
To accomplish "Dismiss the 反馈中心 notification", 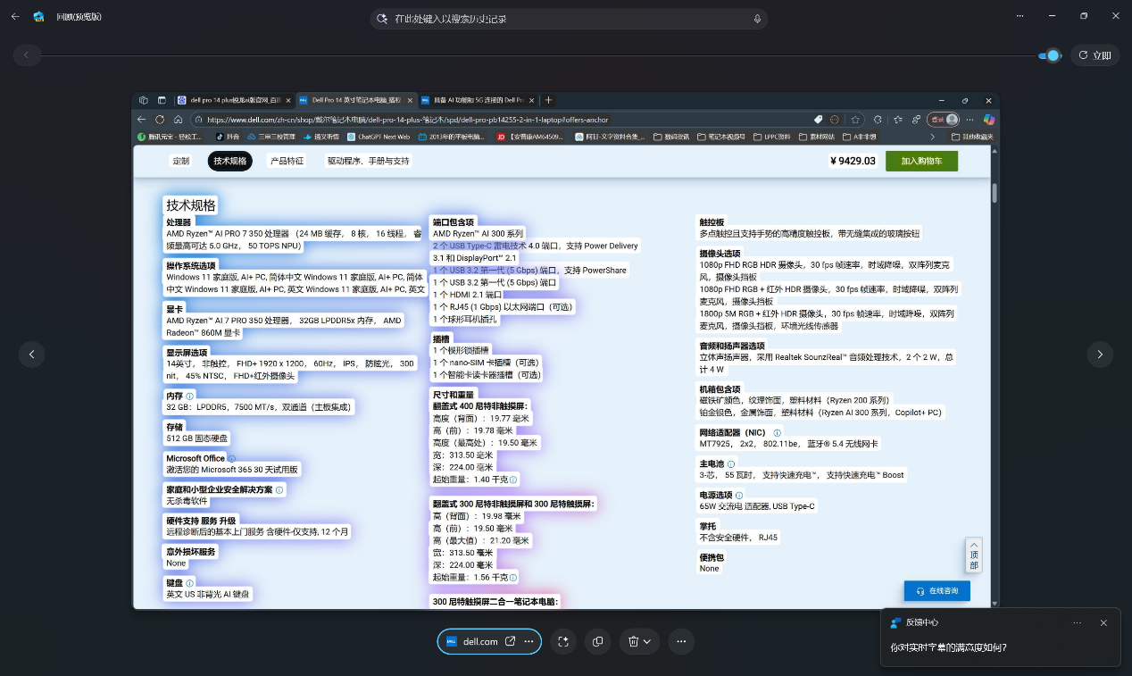I will coord(1103,622).
